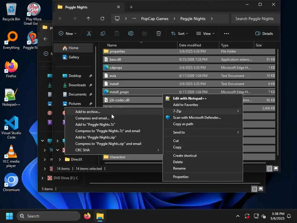Choose Create shortcut from context menu
Viewport: 297px width, 223px height.
[x=203, y=156]
